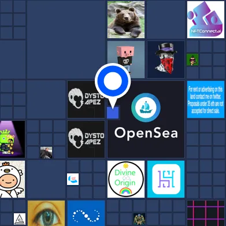Image resolution: width=226 pixels, height=226 pixels.
Task: Select the small white triangle logo parcel
Action: pyautogui.click(x=20, y=219)
